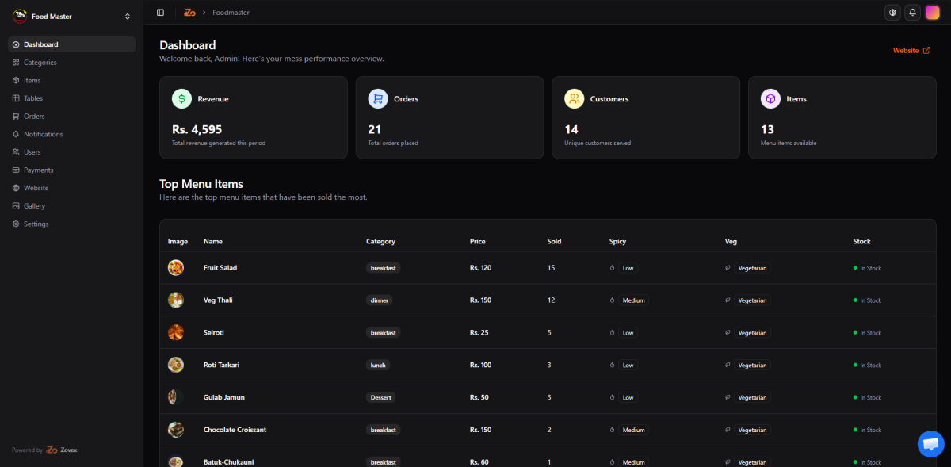Click the Items cube icon
951x467 pixels.
pos(770,99)
